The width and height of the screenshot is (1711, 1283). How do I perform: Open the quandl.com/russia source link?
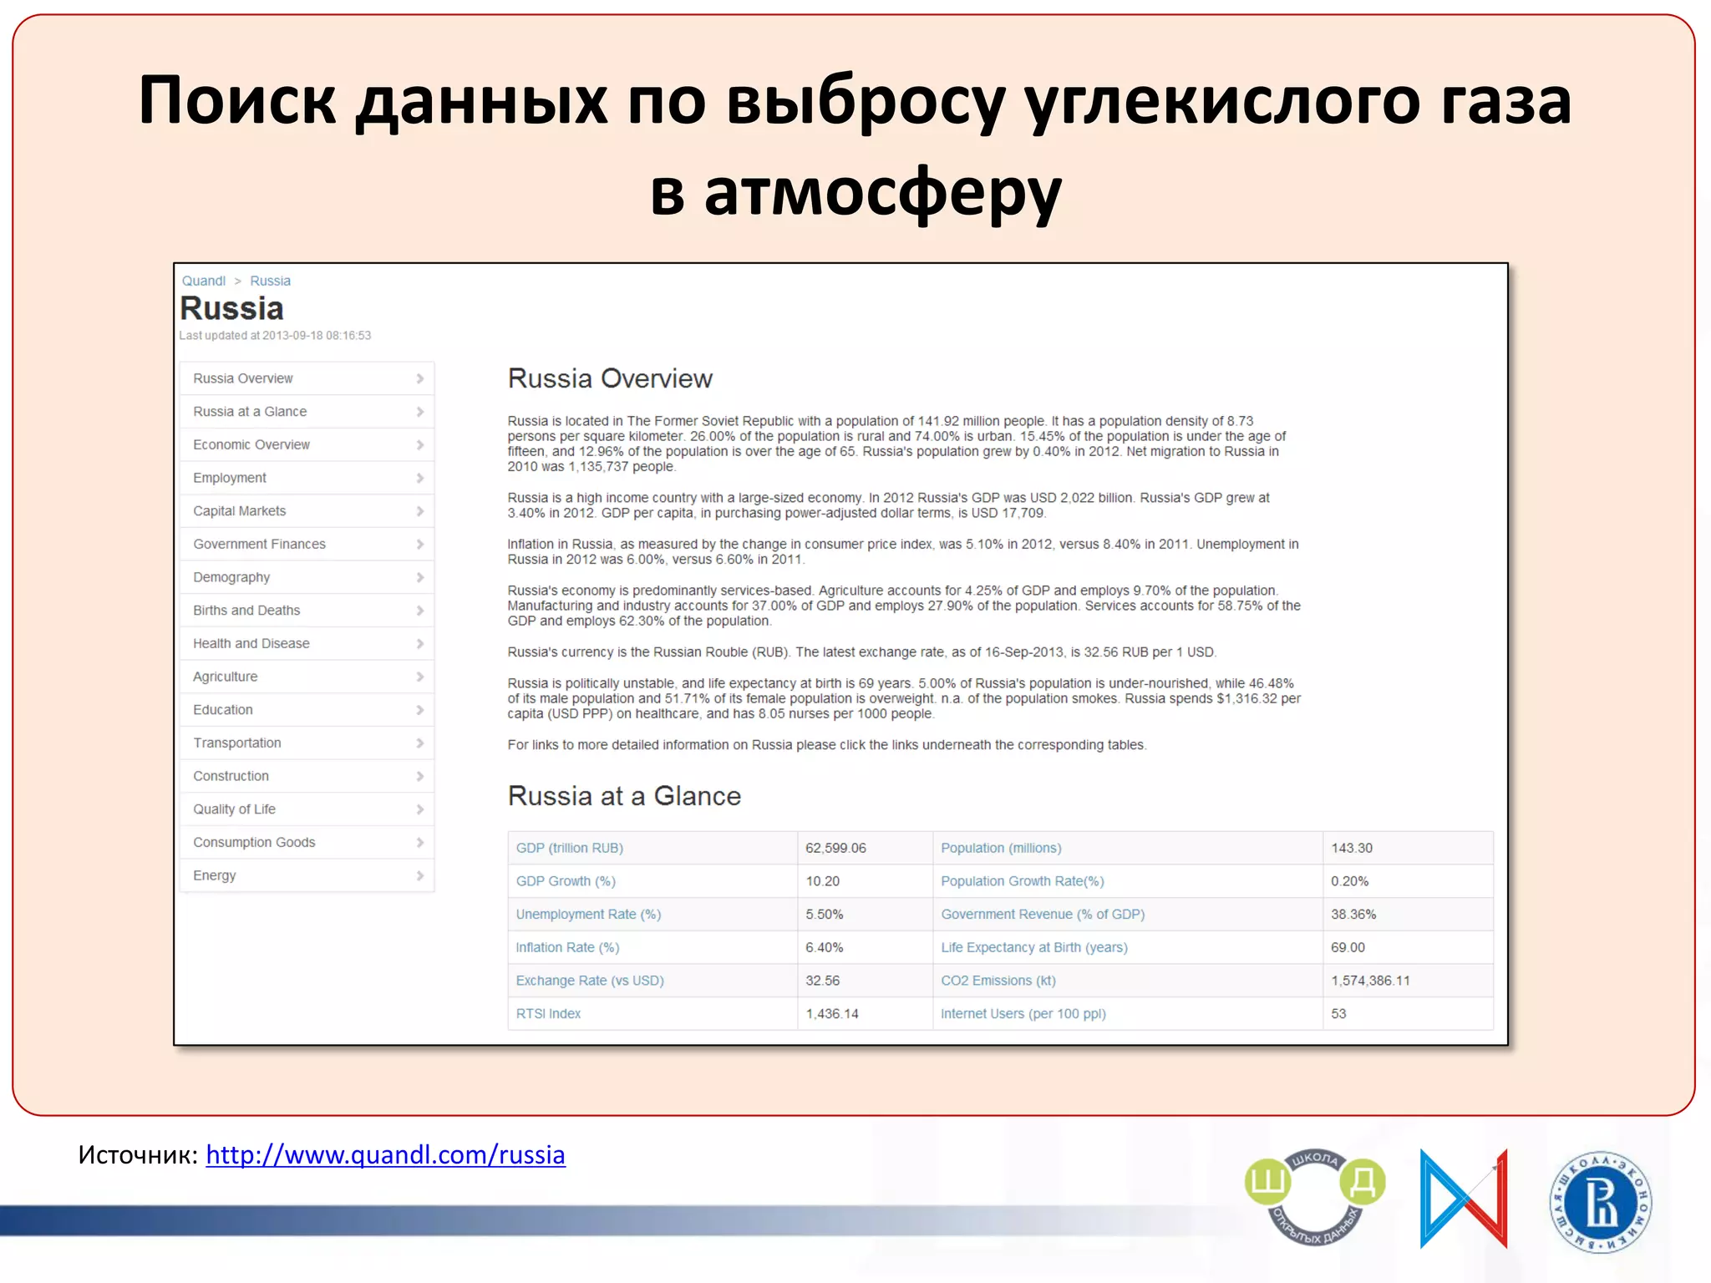[x=385, y=1154]
